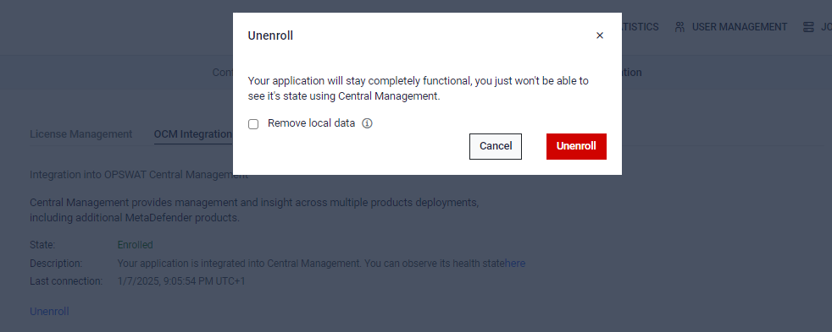Click the people icon next to USER MANAGEMENT
The image size is (832, 332).
coord(679,27)
